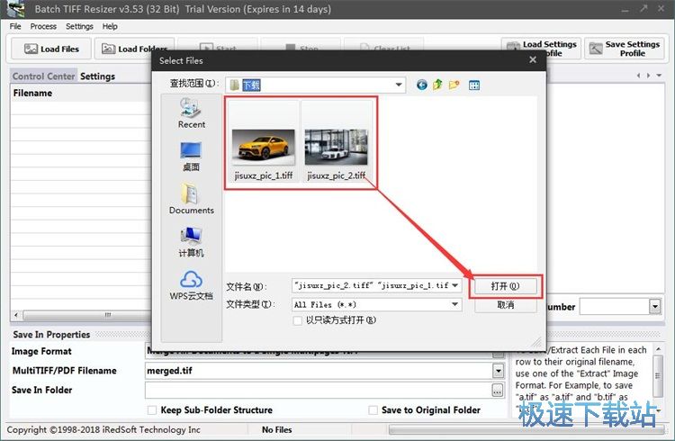Image resolution: width=675 pixels, height=441 pixels.
Task: Go back to previous folder icon
Action: coord(422,85)
